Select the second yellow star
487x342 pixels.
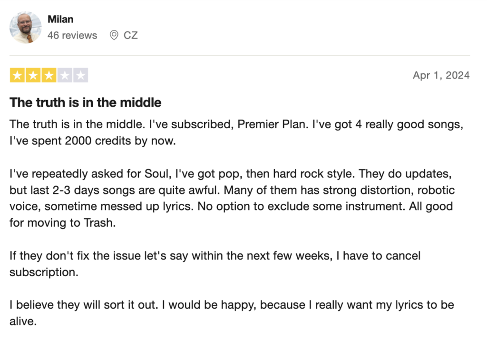(33, 75)
